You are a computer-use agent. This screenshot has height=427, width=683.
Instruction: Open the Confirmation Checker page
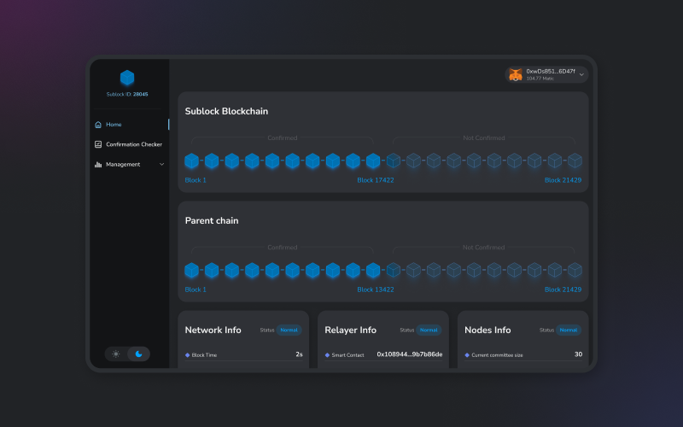[134, 144]
